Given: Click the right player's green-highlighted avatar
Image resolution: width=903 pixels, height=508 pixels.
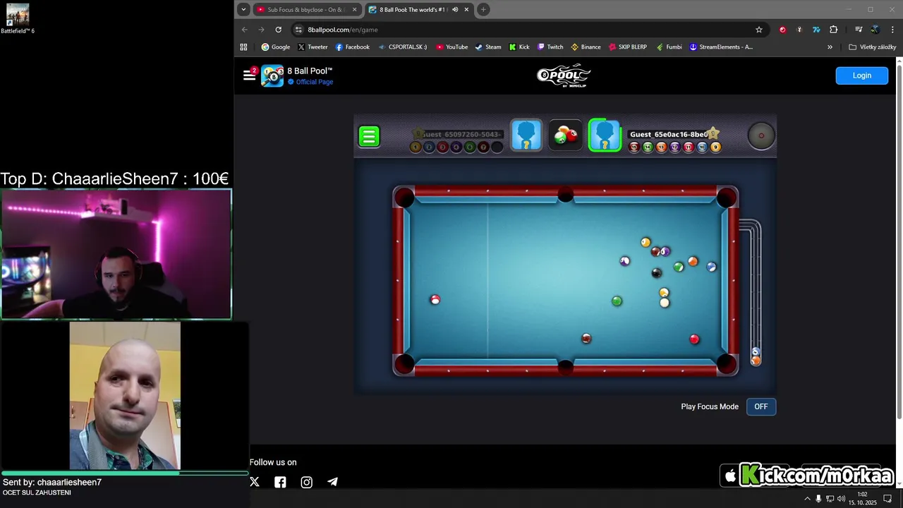Looking at the screenshot, I should coord(605,135).
